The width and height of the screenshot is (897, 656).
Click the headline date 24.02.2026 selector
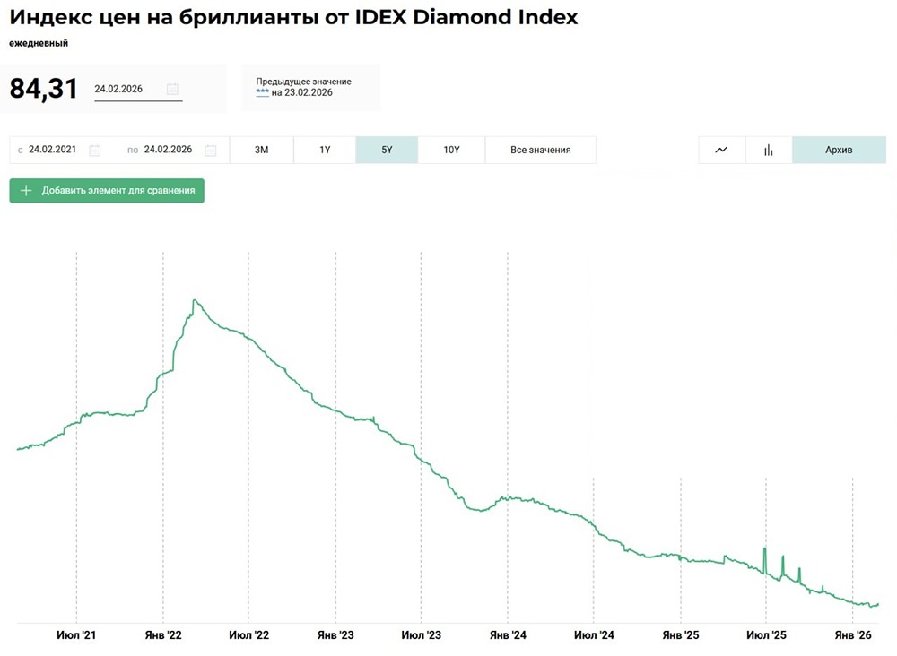(126, 89)
